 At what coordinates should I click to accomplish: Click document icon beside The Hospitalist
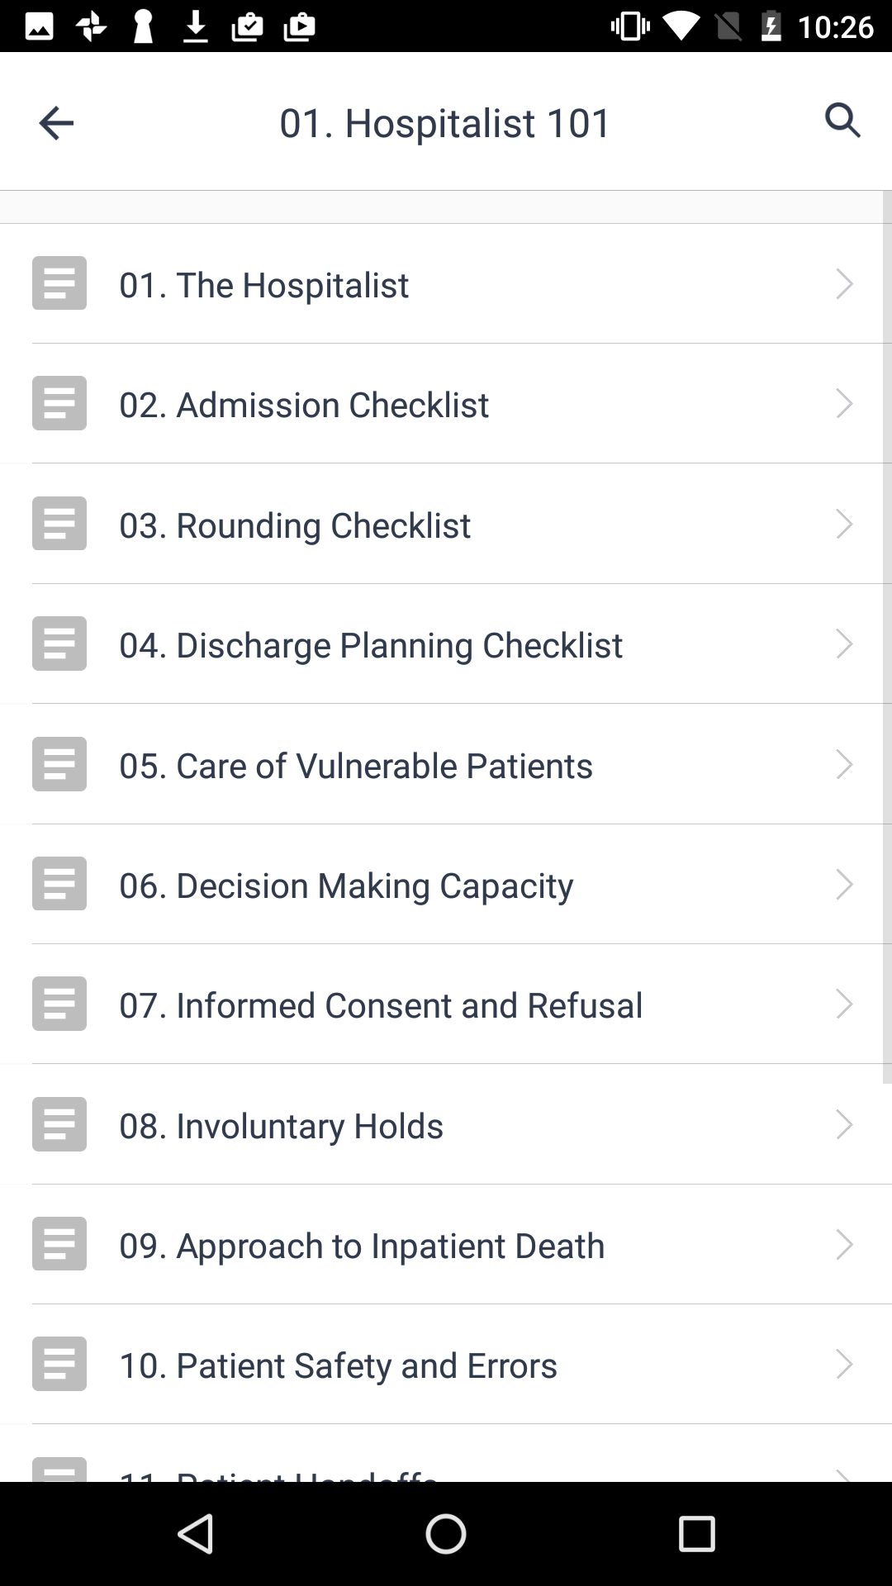(x=59, y=283)
